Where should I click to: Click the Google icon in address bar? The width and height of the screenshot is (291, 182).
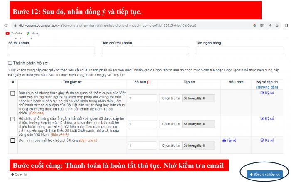[x=254, y=25]
